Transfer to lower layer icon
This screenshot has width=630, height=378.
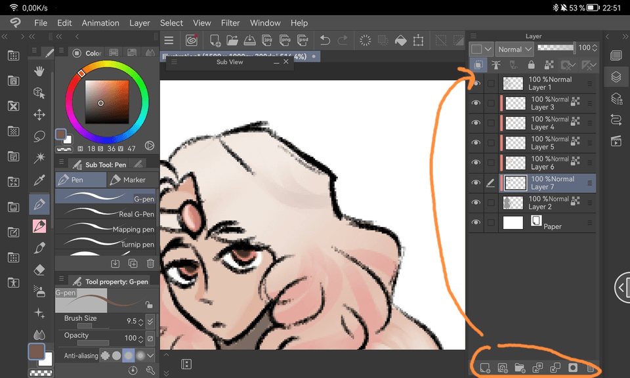tap(537, 367)
